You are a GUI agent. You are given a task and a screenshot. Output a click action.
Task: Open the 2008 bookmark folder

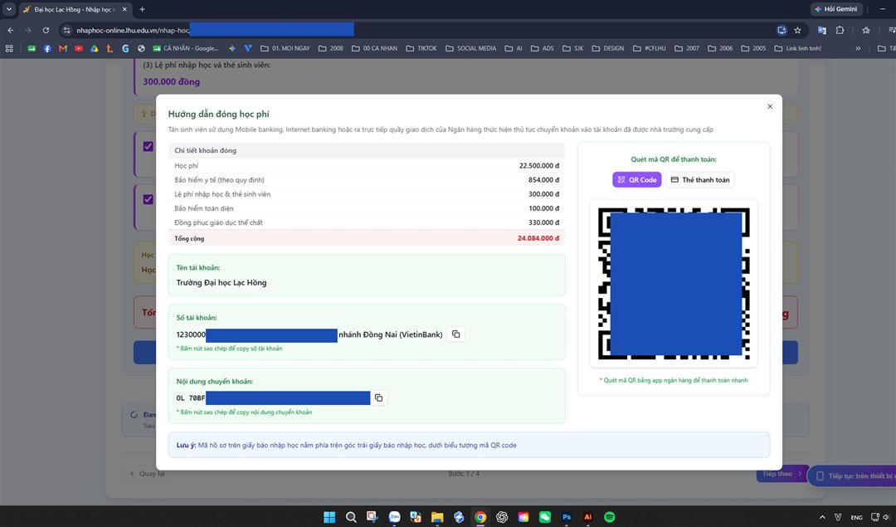click(x=331, y=49)
